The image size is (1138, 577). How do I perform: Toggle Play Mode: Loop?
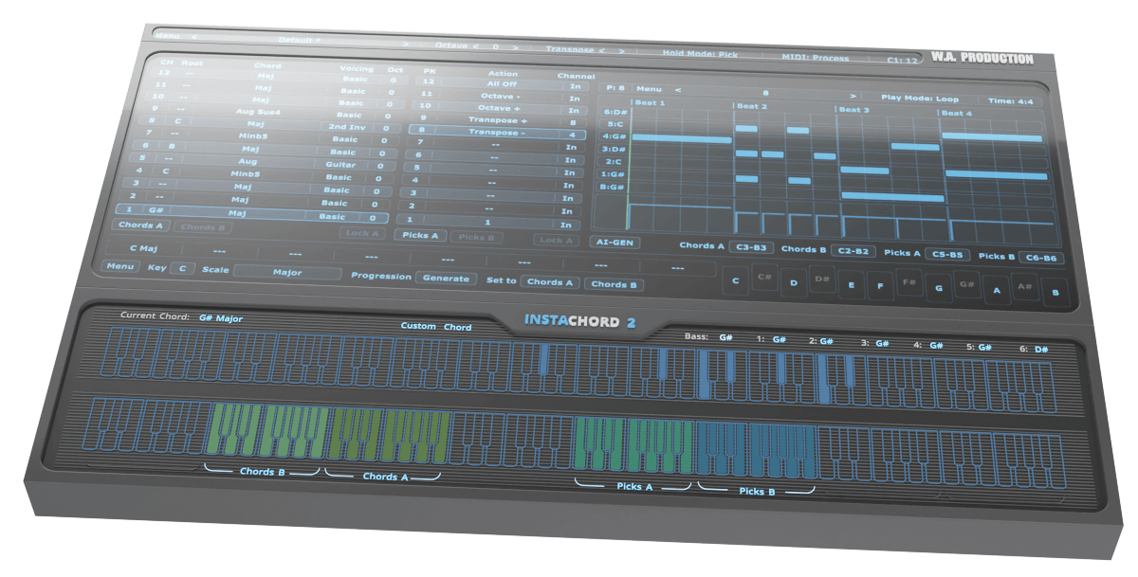click(x=919, y=98)
